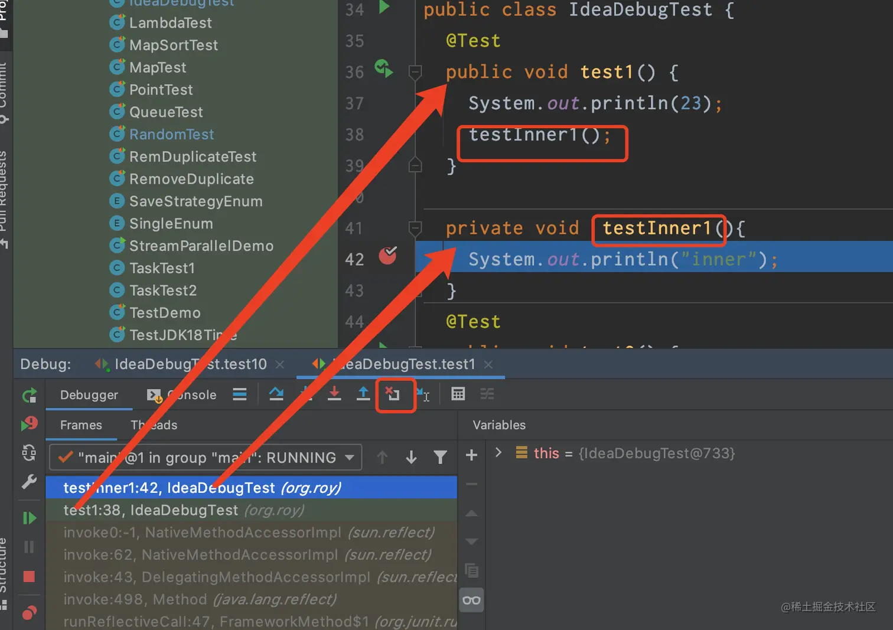Toggle the breakpoint on line 42
The width and height of the screenshot is (893, 630).
[x=388, y=256]
